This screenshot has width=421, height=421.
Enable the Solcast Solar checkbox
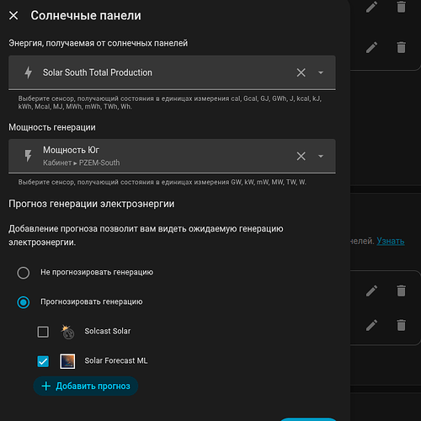[43, 332]
